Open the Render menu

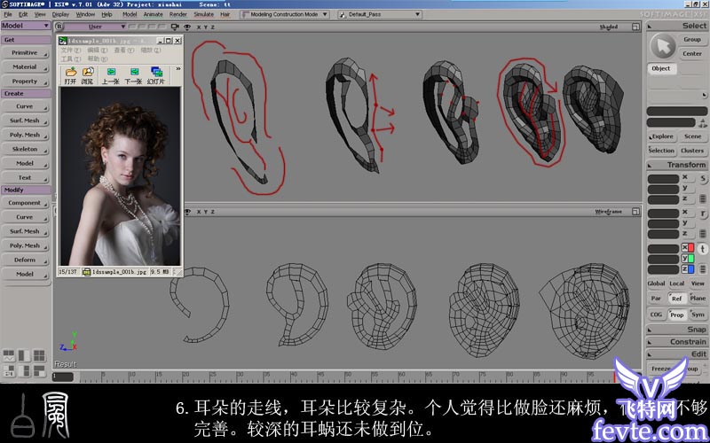(x=178, y=14)
